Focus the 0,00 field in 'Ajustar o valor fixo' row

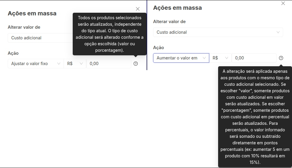108,64
